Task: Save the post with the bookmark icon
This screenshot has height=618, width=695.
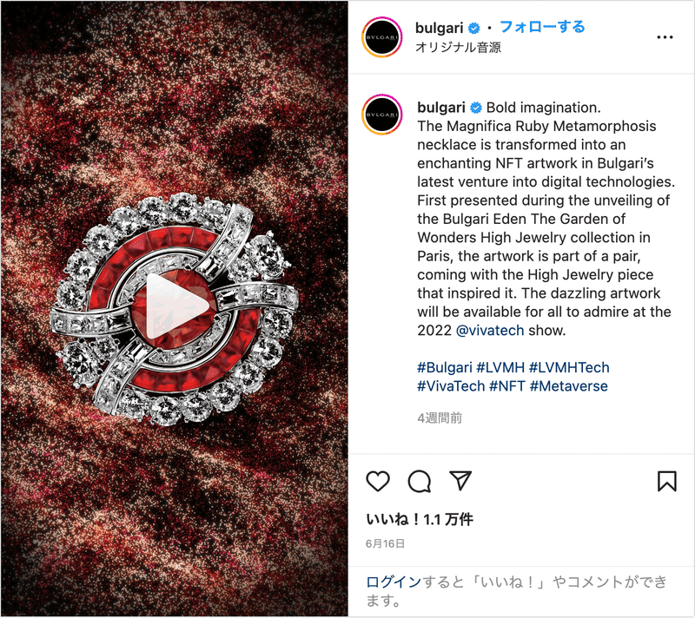Action: (666, 481)
